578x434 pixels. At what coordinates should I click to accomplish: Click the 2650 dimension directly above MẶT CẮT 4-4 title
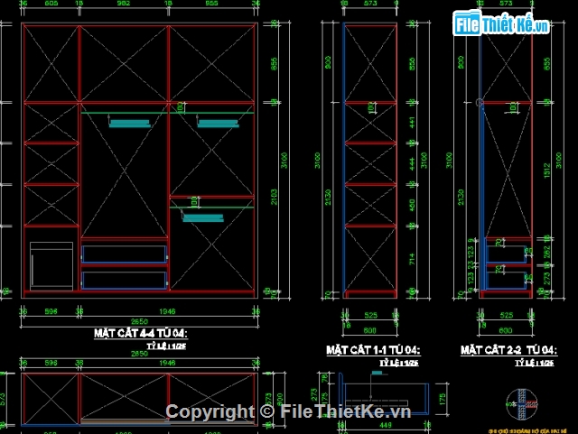(140, 321)
